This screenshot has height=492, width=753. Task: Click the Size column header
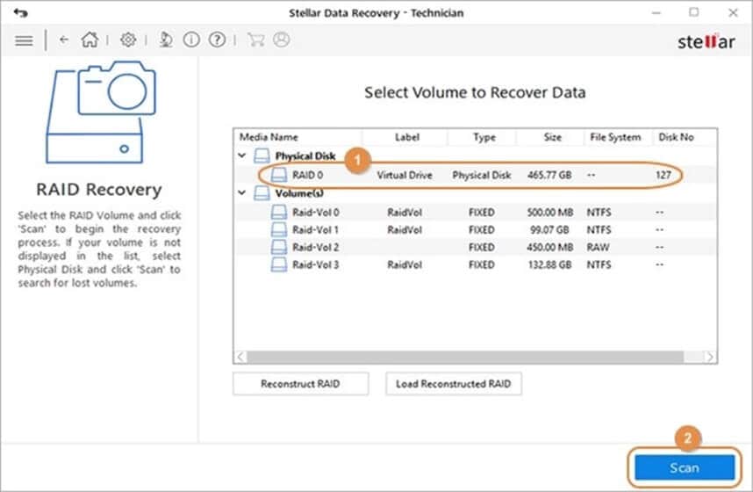[x=552, y=137]
